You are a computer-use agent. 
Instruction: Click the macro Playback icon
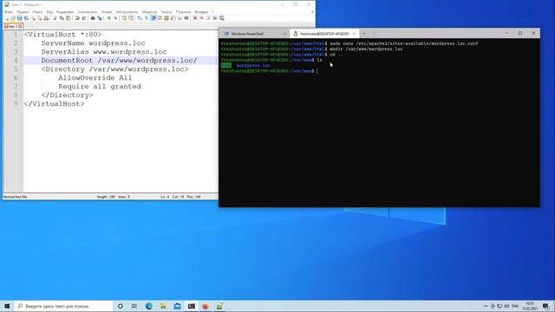click(x=208, y=18)
